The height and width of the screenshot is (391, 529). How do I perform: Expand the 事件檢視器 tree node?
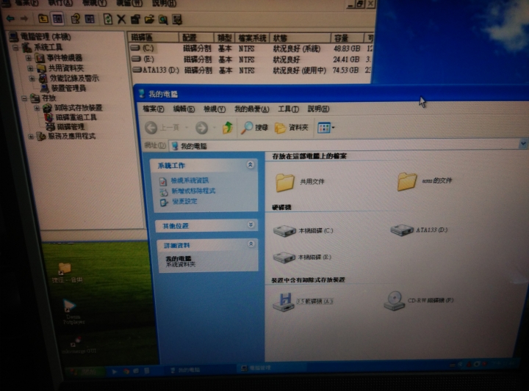[x=29, y=58]
